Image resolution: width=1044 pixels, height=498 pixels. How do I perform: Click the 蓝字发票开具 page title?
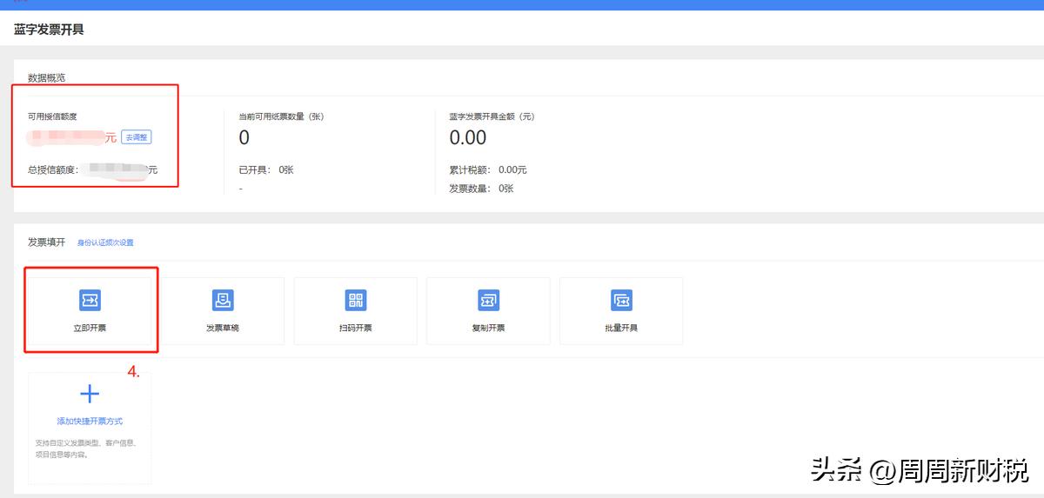(49, 30)
